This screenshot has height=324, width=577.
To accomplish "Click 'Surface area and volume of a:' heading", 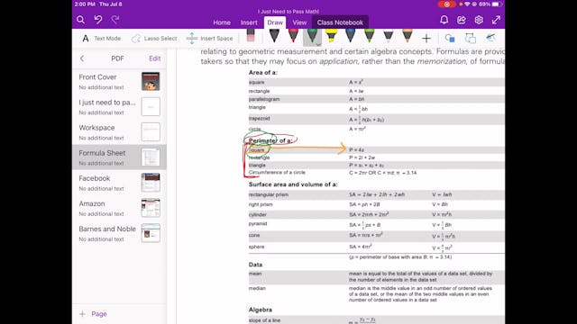I will (x=293, y=184).
